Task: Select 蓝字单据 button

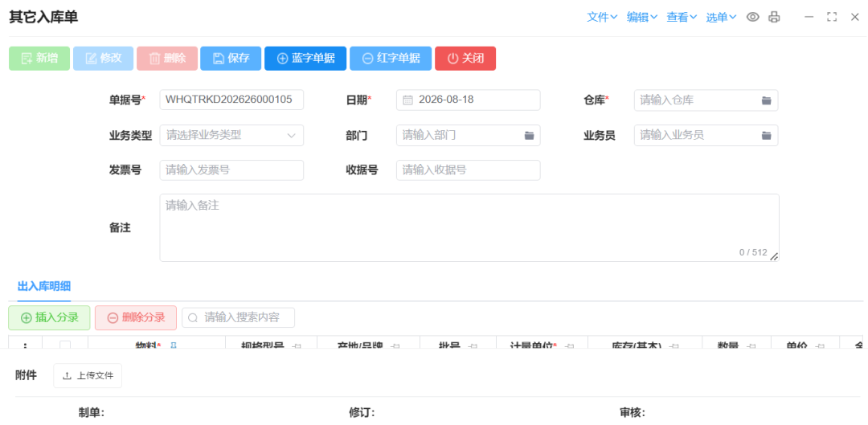Action: (x=305, y=58)
